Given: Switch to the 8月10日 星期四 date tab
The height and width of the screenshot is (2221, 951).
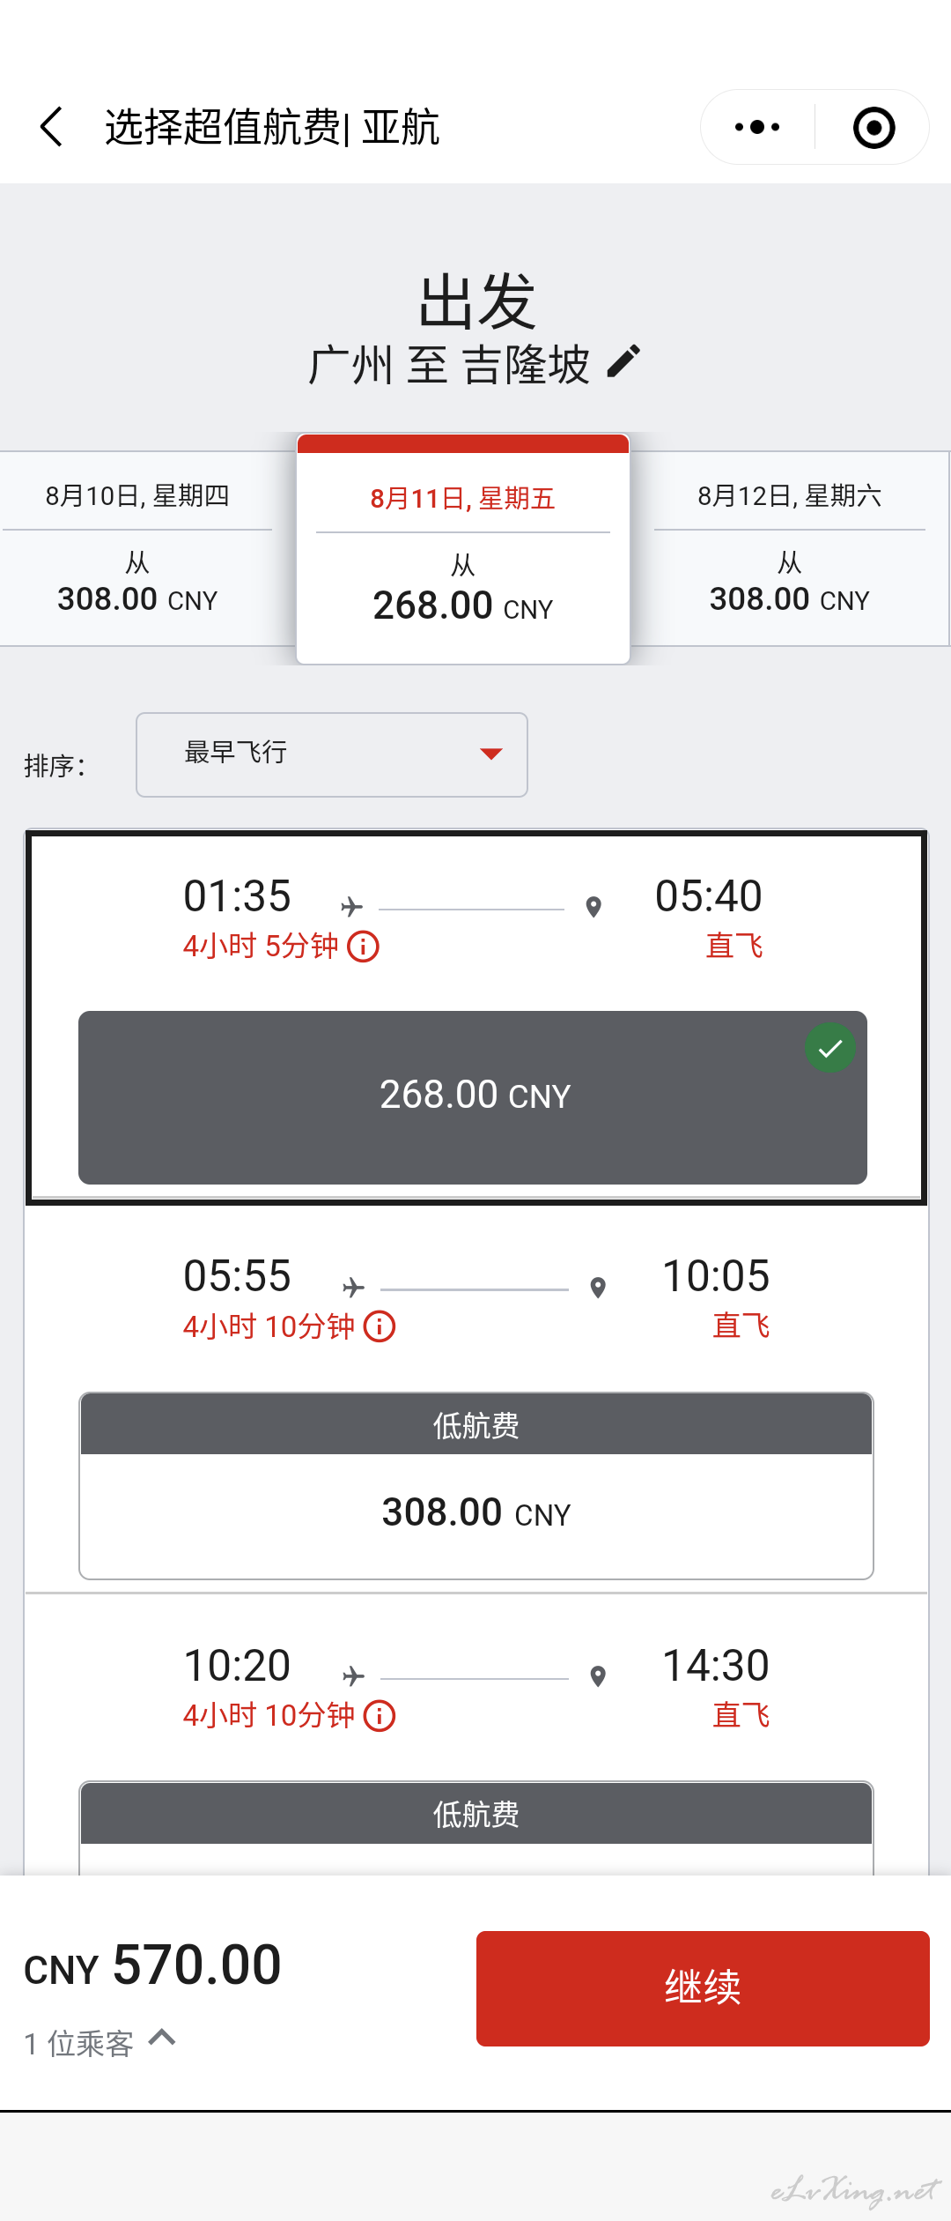Looking at the screenshot, I should pos(137,548).
